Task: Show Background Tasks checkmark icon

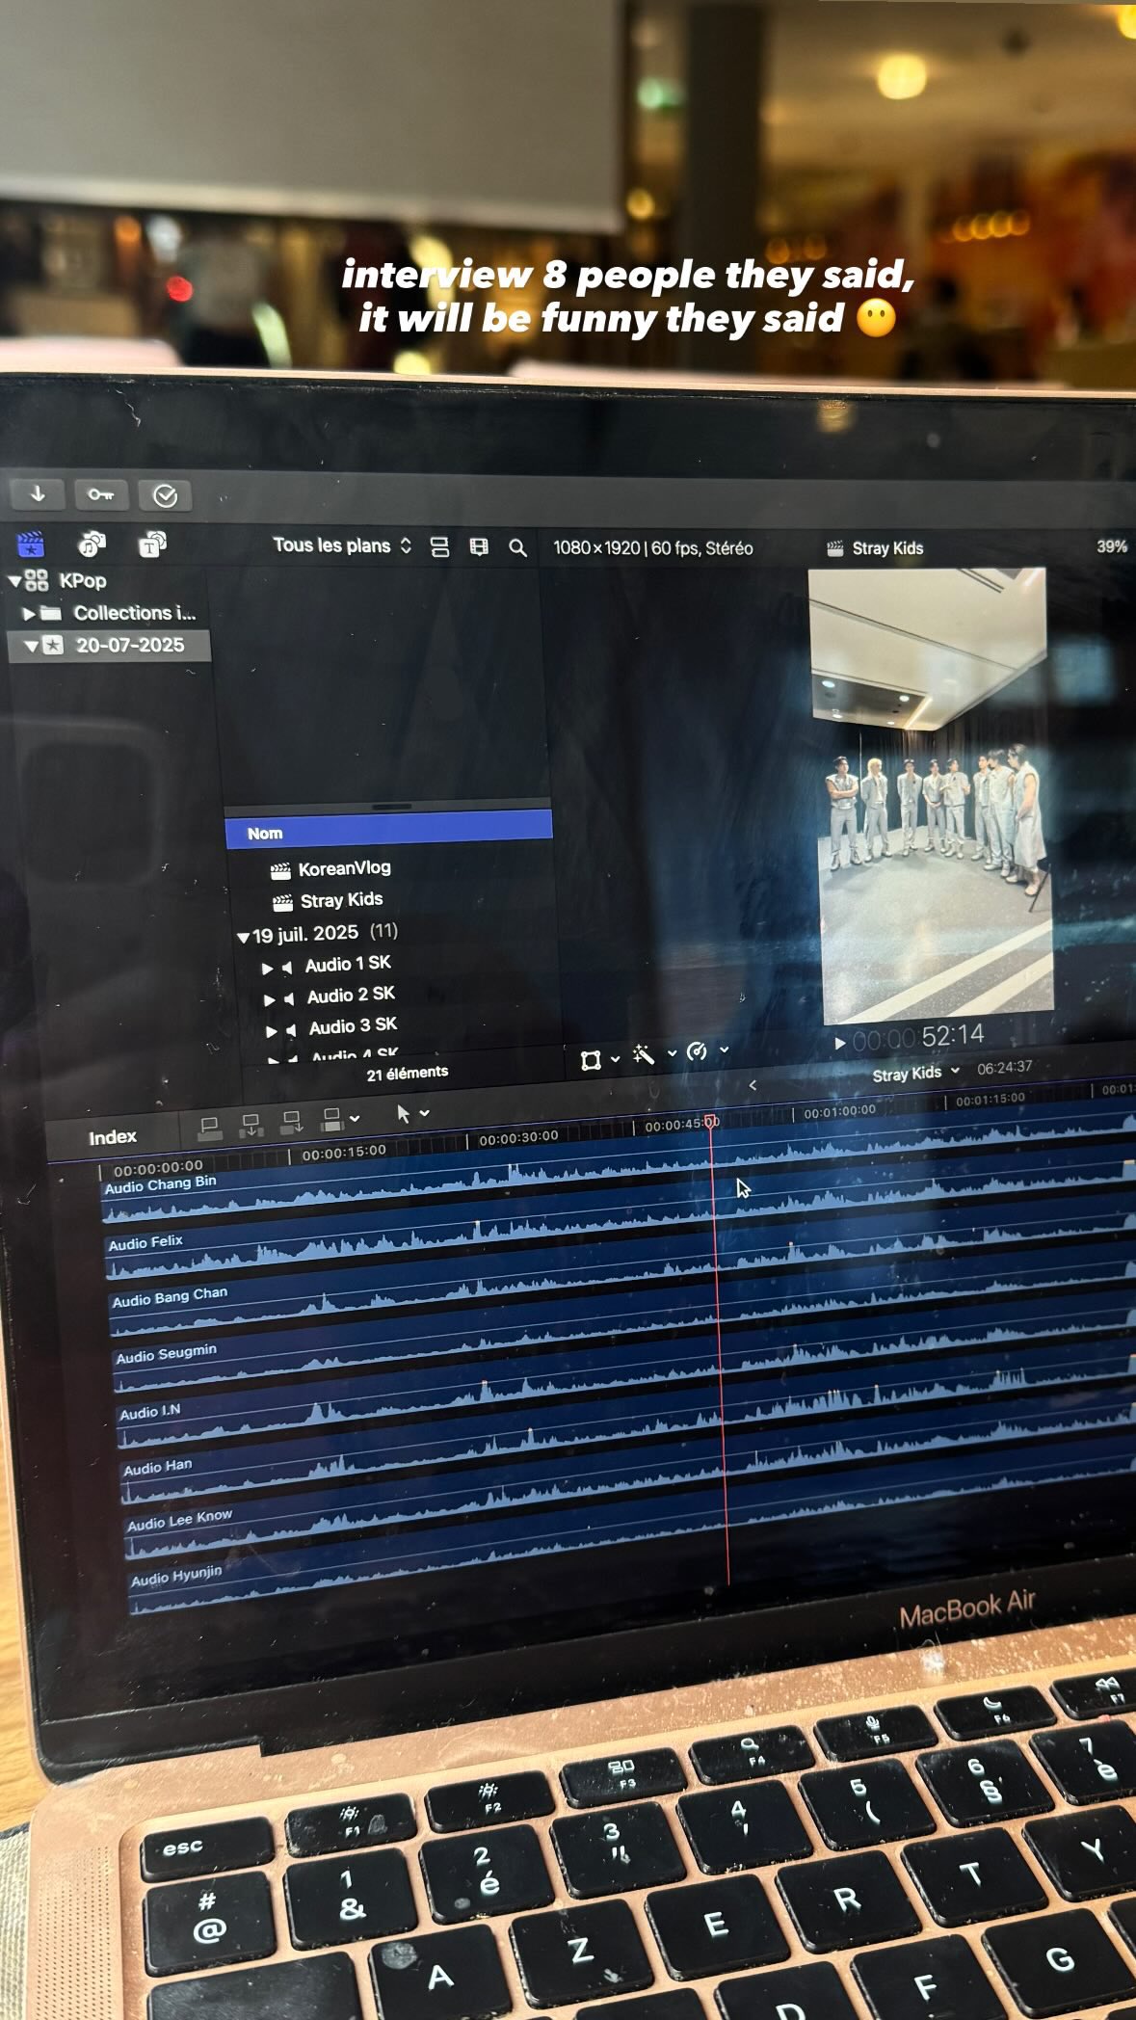Action: tap(165, 496)
